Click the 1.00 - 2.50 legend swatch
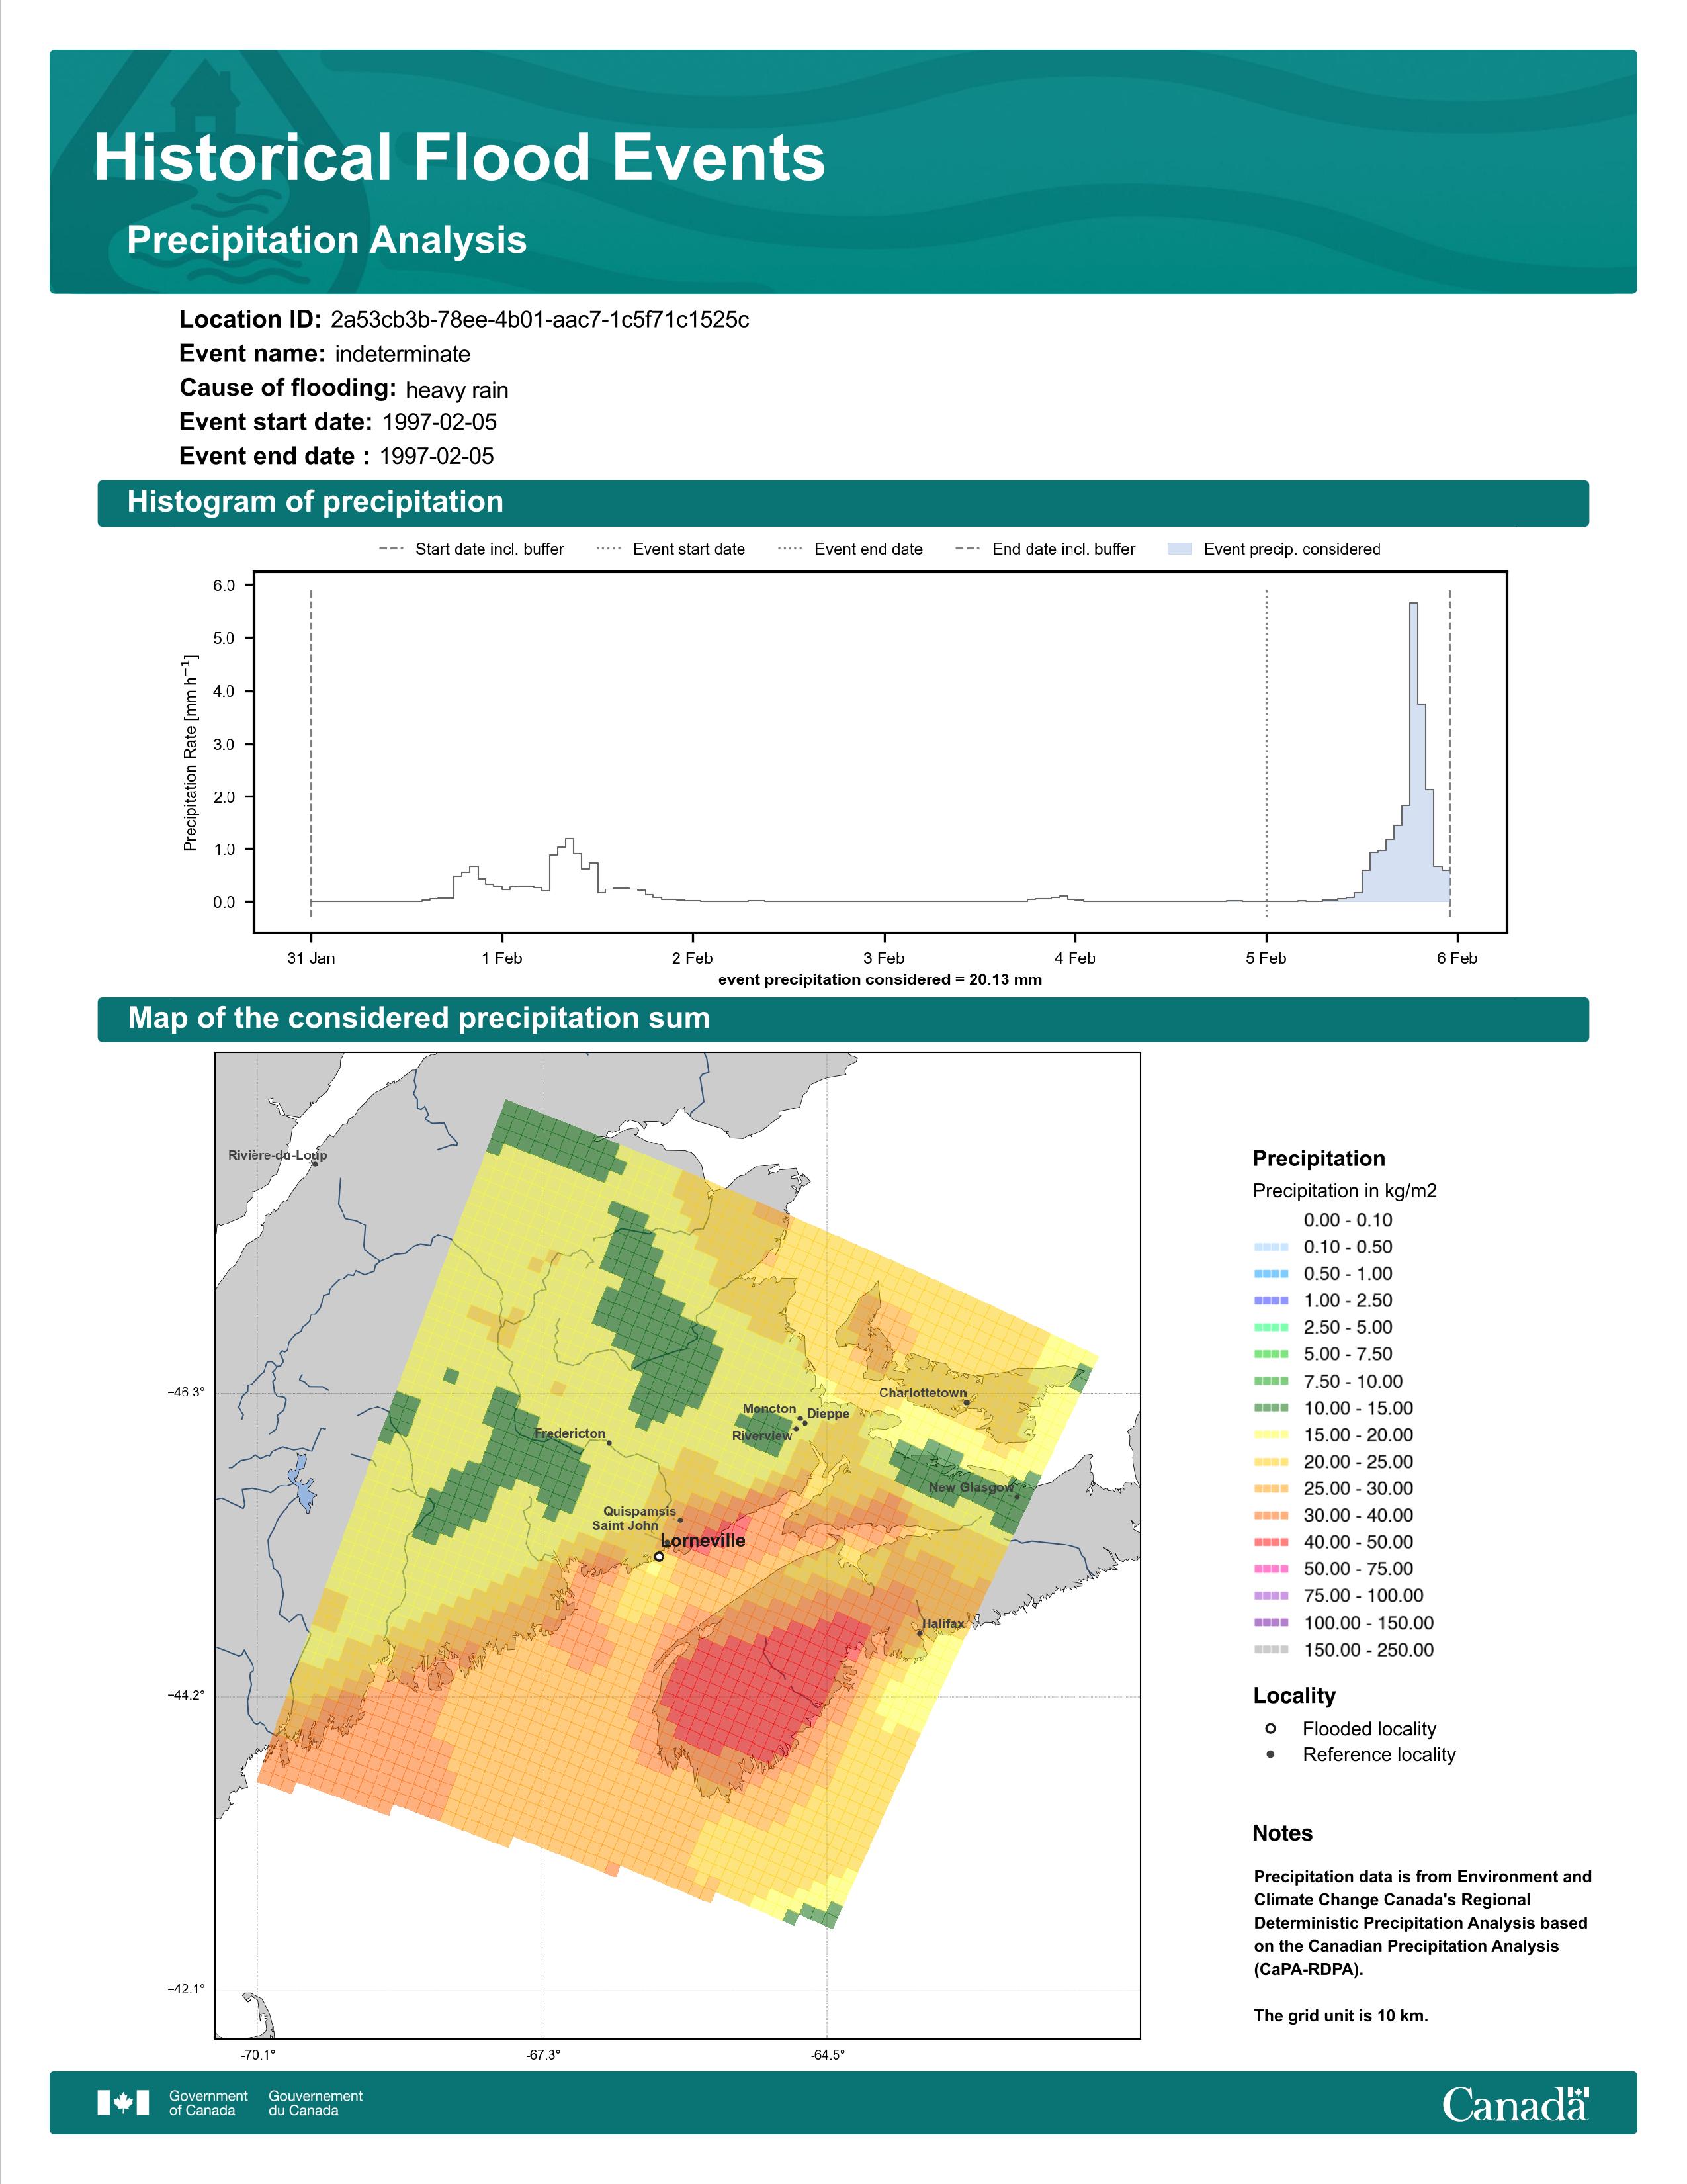This screenshot has height=2184, width=1687. [x=1272, y=1301]
